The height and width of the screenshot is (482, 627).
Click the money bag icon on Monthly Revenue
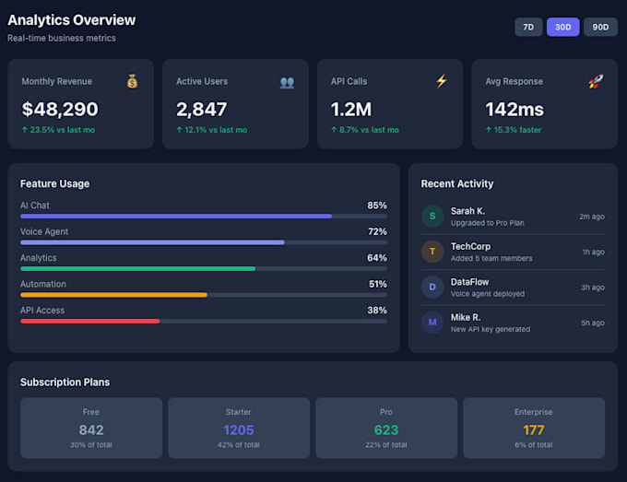[133, 81]
